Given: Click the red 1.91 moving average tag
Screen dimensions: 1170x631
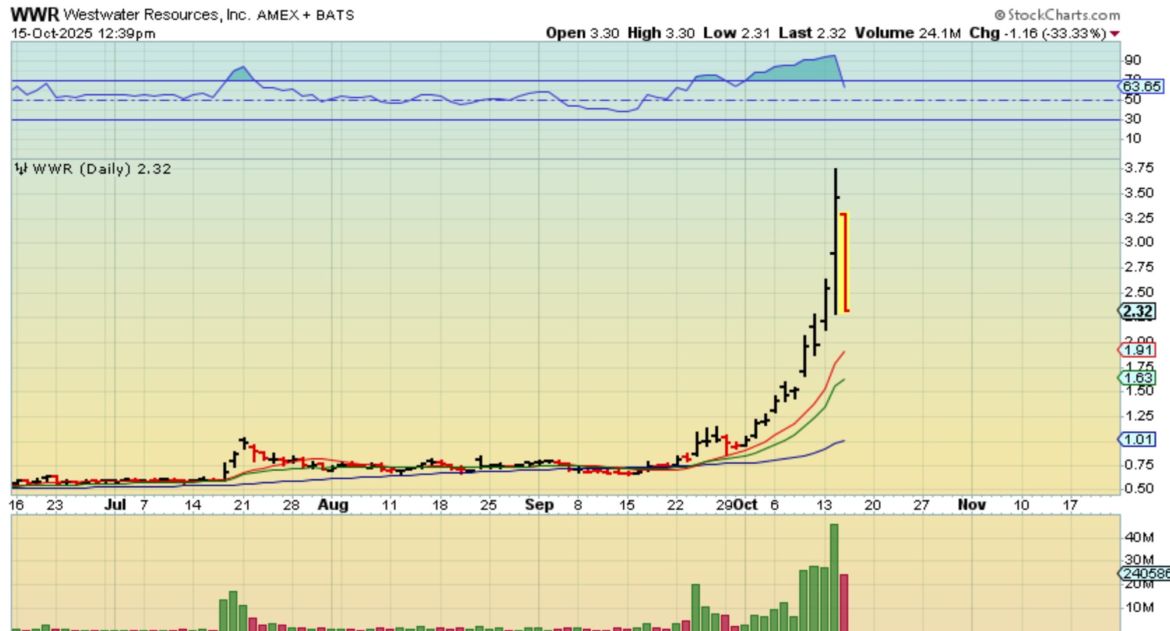Looking at the screenshot, I should (1137, 350).
